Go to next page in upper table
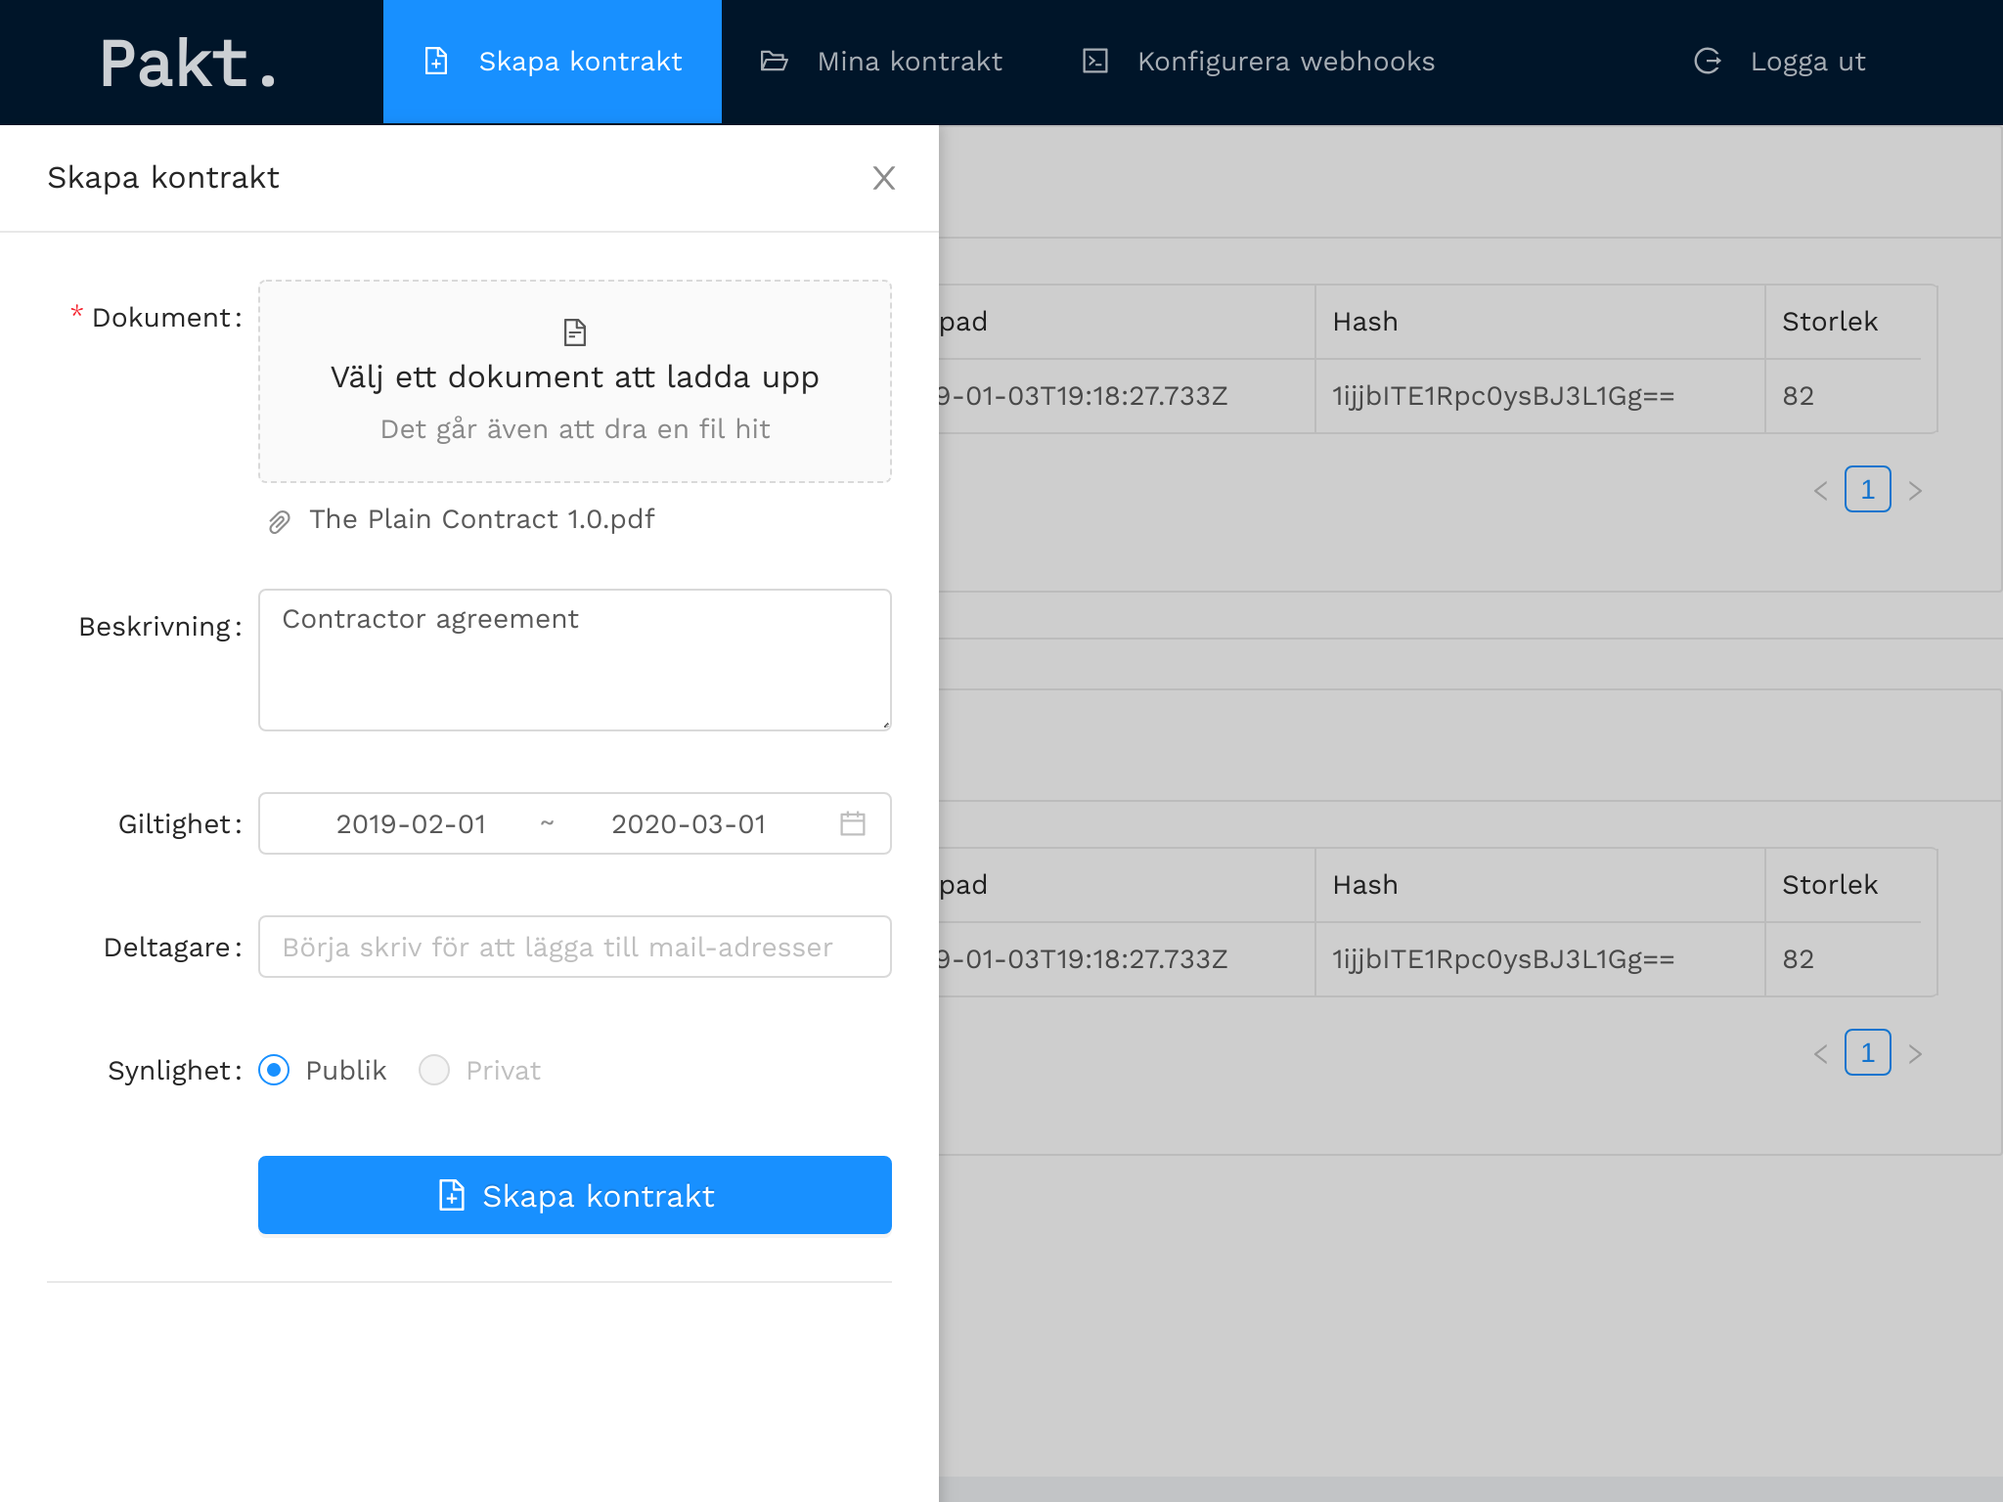 pyautogui.click(x=1914, y=490)
